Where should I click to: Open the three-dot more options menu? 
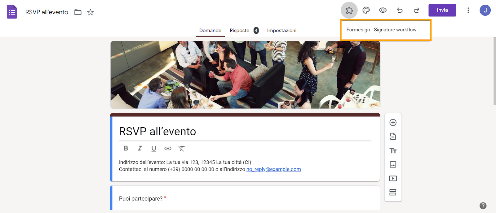[468, 10]
